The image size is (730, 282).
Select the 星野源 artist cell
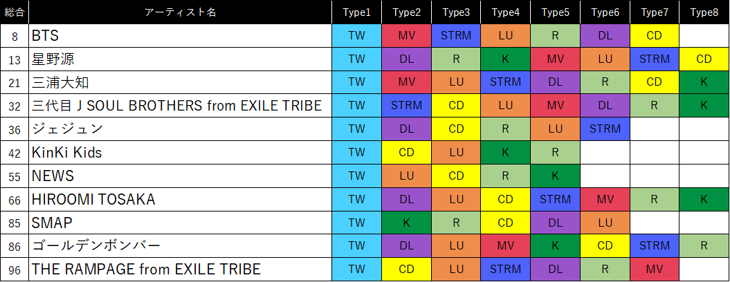point(181,59)
